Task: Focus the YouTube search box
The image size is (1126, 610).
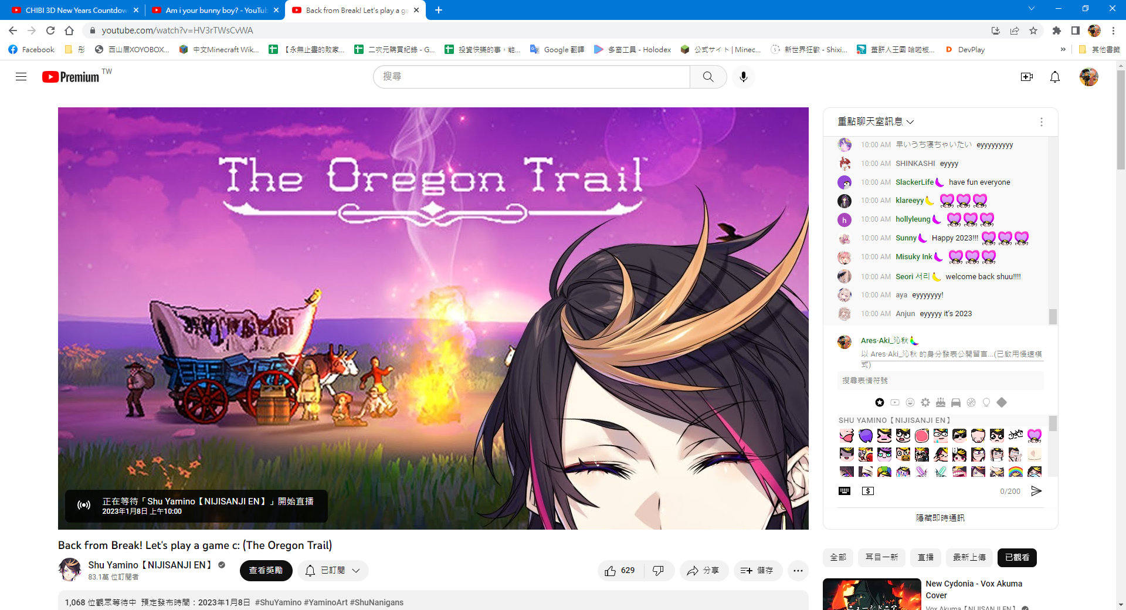Action: tap(531, 77)
